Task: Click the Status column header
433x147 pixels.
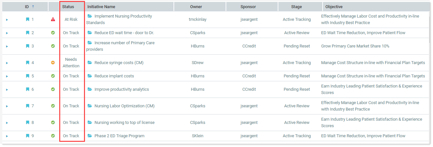Action: click(x=68, y=7)
